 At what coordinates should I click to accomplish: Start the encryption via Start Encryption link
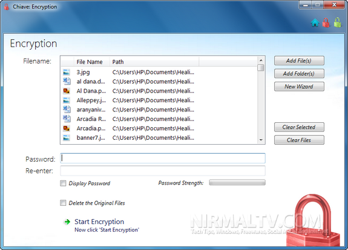click(99, 222)
